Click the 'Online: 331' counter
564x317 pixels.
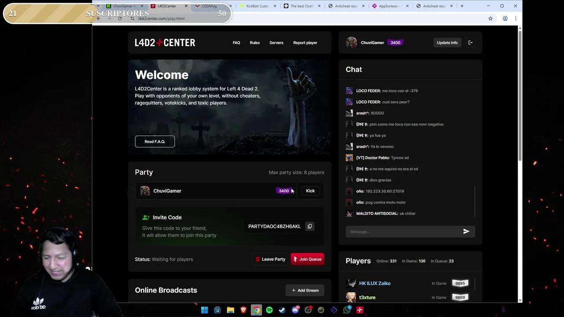click(x=386, y=261)
